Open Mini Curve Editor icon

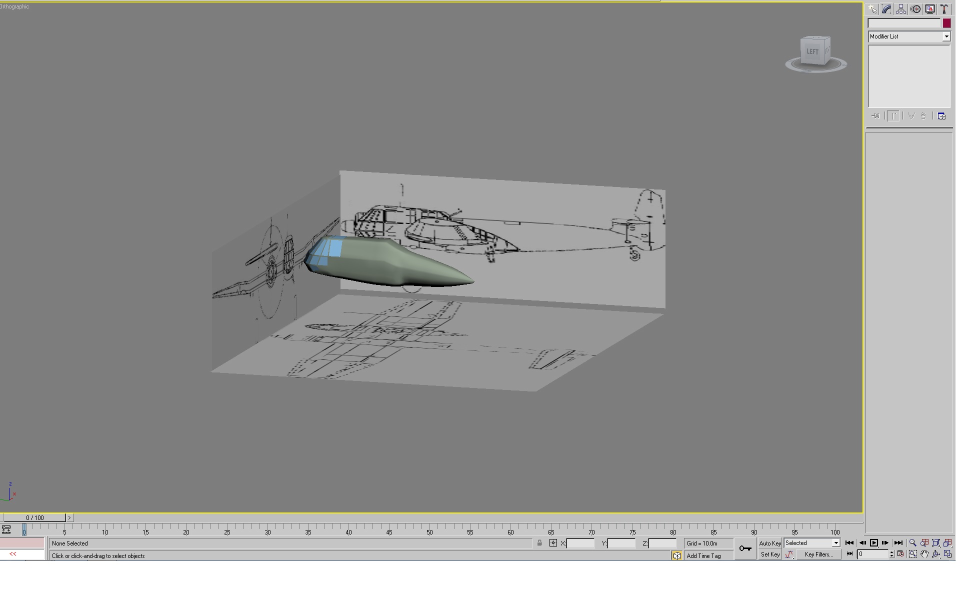coord(6,529)
